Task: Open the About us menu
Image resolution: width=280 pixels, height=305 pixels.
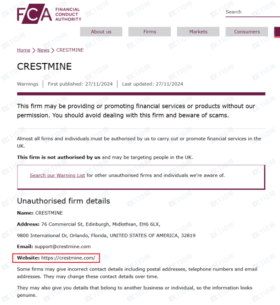Action: (101, 32)
